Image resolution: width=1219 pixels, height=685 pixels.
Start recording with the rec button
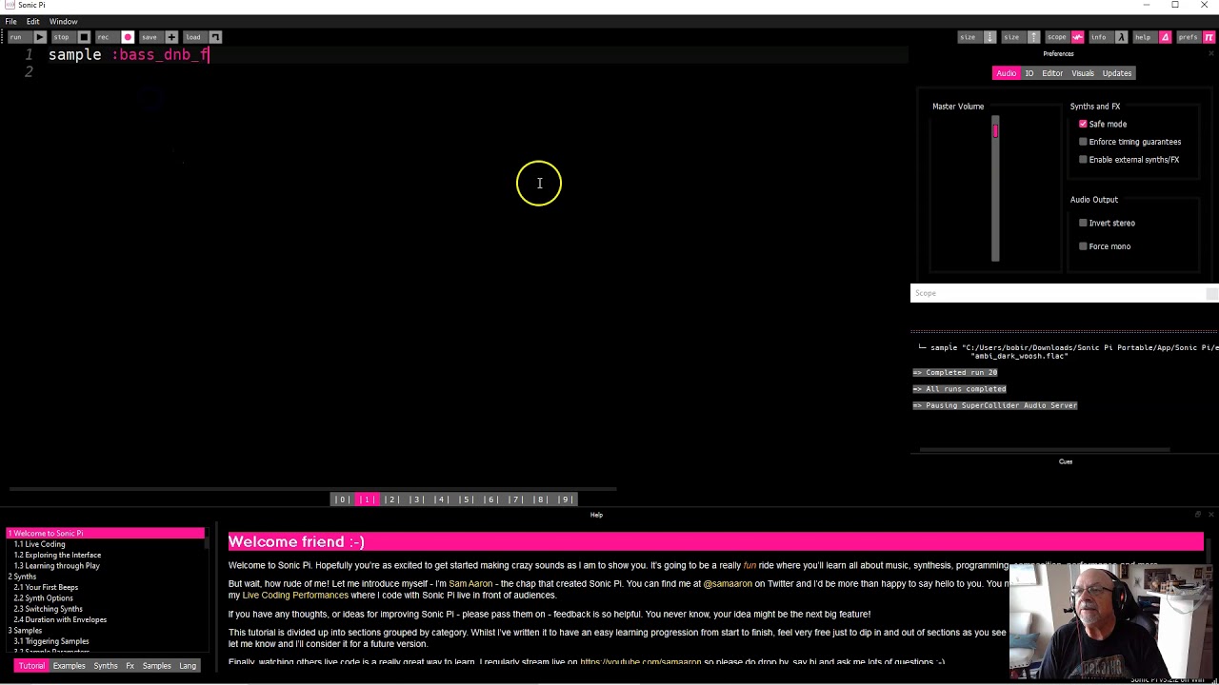[115, 37]
